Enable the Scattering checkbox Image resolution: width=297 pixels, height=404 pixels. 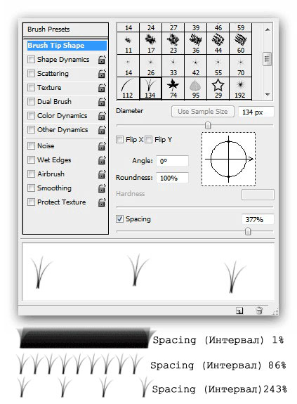pos(31,74)
